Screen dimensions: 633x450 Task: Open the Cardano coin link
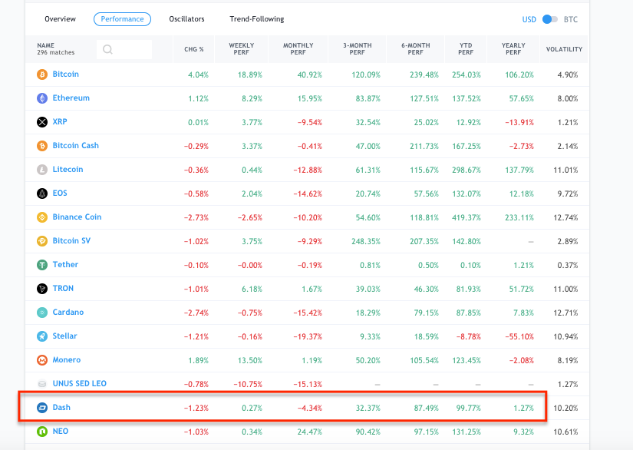tap(68, 313)
